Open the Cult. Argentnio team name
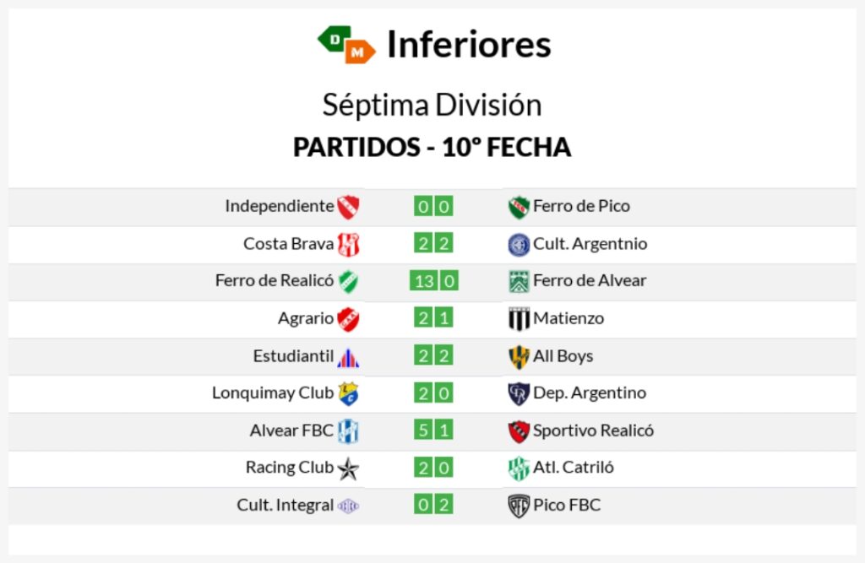Image resolution: width=865 pixels, height=563 pixels. tap(590, 244)
